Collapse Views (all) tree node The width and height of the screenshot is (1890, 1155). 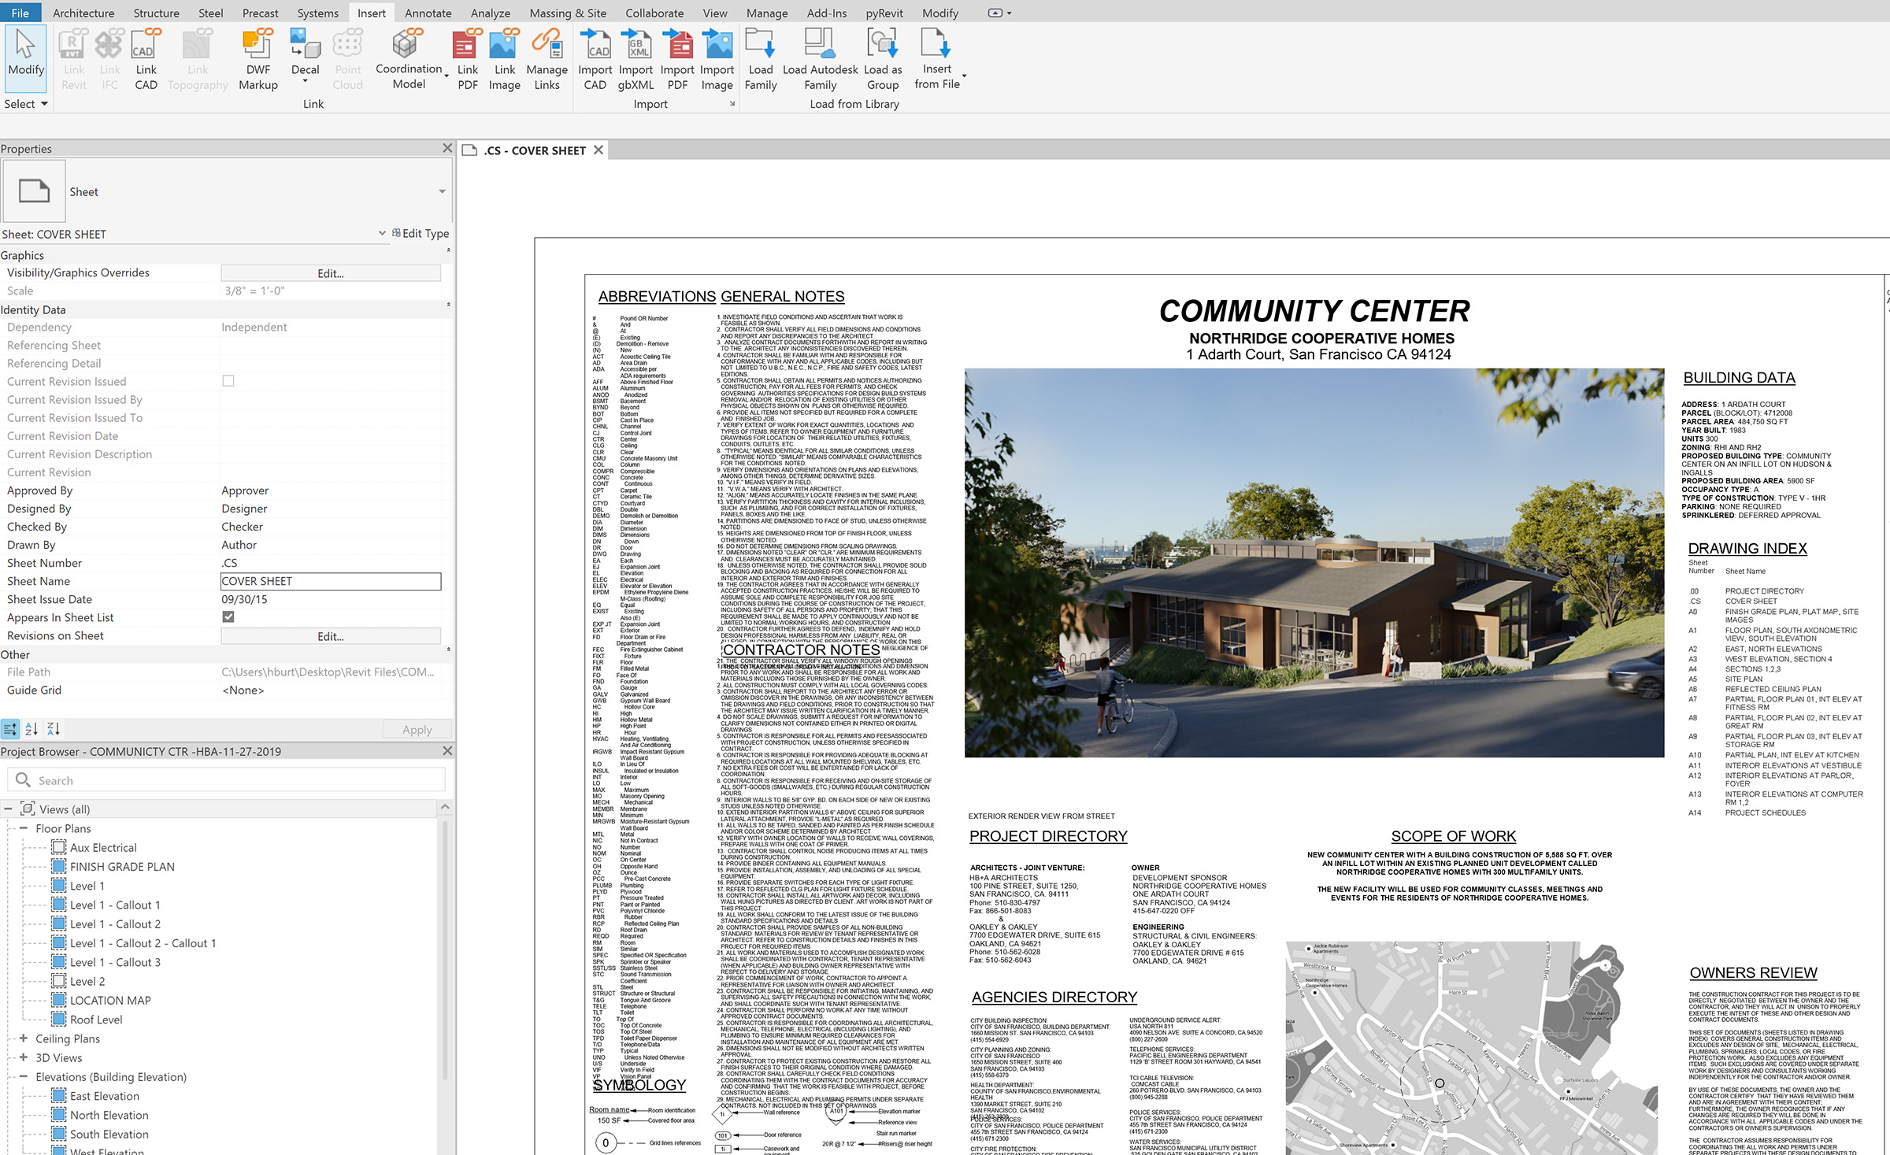click(9, 809)
